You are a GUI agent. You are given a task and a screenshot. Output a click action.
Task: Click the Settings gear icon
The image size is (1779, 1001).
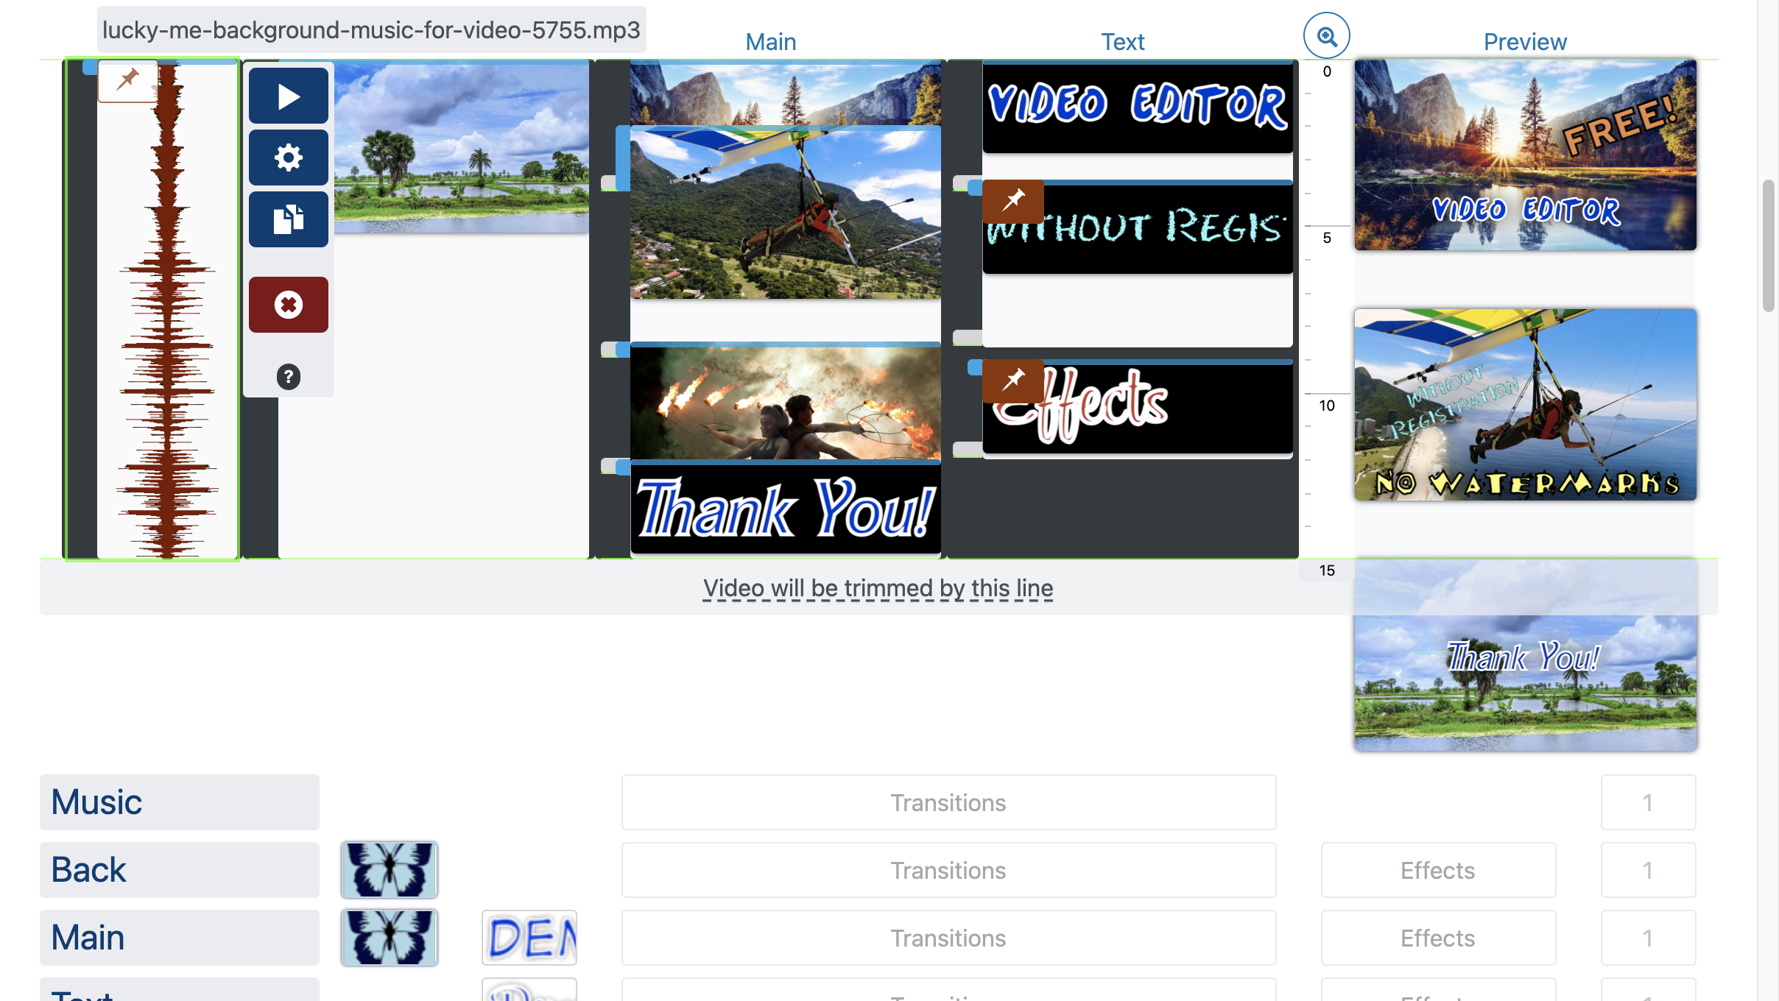click(289, 158)
